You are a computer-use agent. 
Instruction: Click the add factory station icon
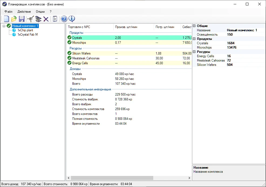pos(38,19)
